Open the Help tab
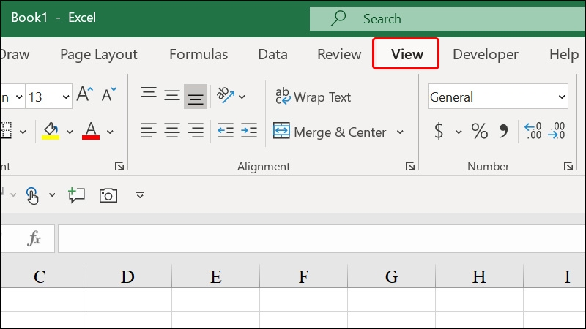586x329 pixels. click(564, 54)
